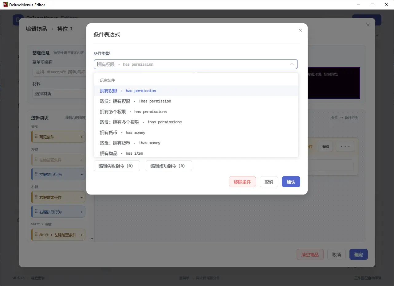Click the plus icon on 左键执行行为 module
The width and height of the screenshot is (394, 286).
point(82,174)
